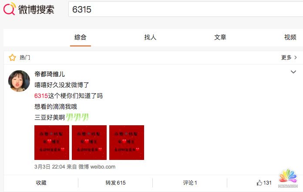303x192 pixels.
Task: Open the 帝都琦维儿 username link
Action: 50,74
